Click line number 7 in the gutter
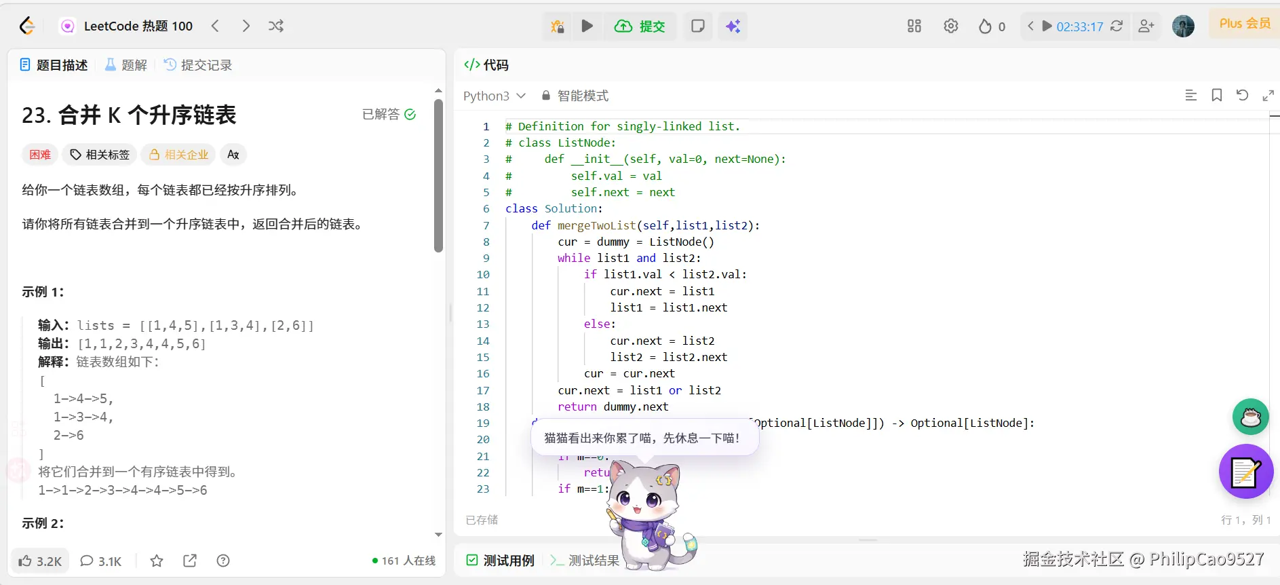 486,225
